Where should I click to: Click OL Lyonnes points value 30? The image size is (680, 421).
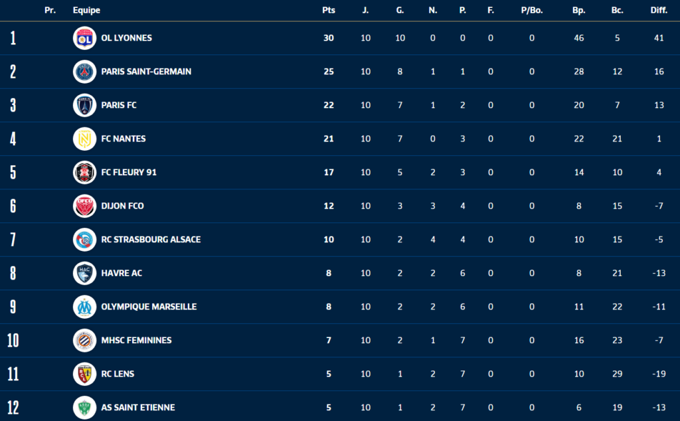tap(328, 38)
